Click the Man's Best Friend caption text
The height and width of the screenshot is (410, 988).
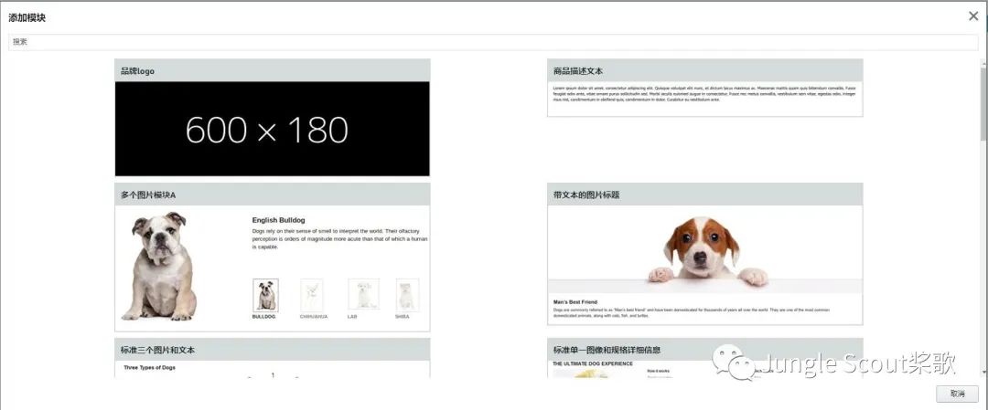pyautogui.click(x=575, y=302)
